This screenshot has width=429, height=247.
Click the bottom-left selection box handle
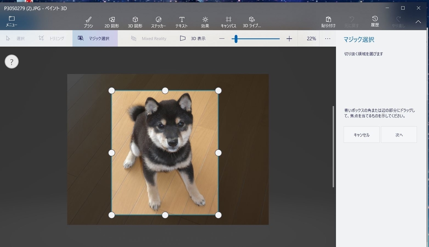(112, 215)
